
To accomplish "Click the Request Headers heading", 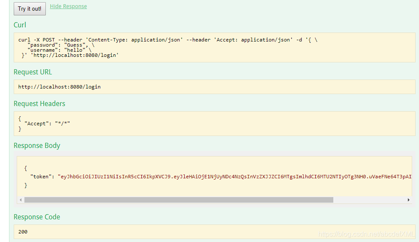I will pyautogui.click(x=39, y=103).
